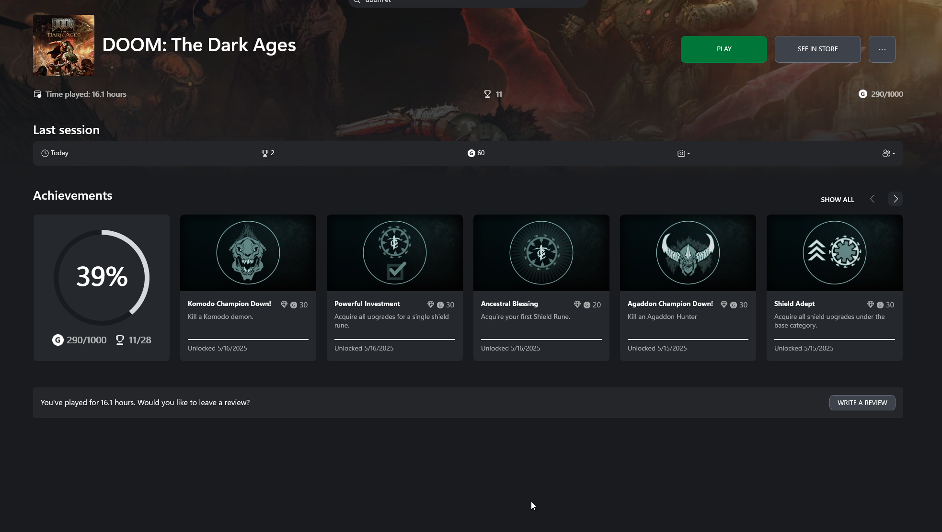
Task: Click the clock icon beside Today
Action: point(45,153)
